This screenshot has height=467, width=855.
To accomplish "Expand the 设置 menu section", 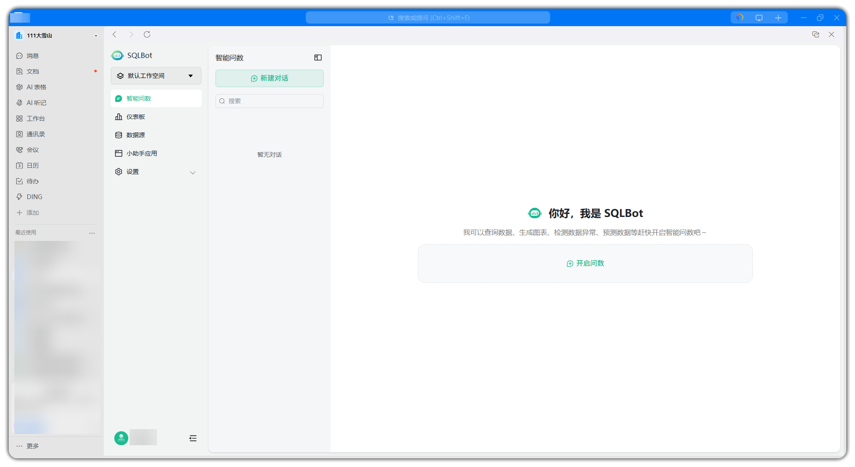I will [x=193, y=172].
